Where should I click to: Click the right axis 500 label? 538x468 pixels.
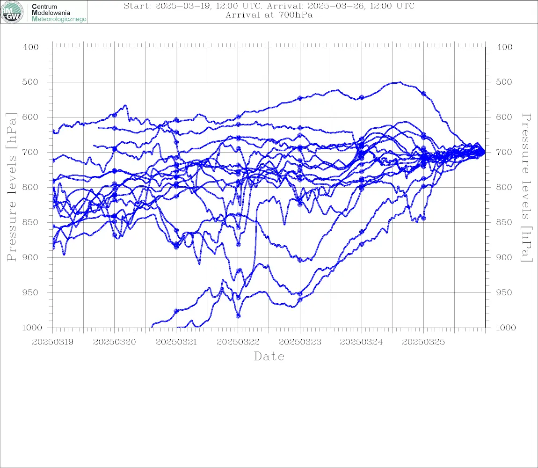click(x=504, y=82)
